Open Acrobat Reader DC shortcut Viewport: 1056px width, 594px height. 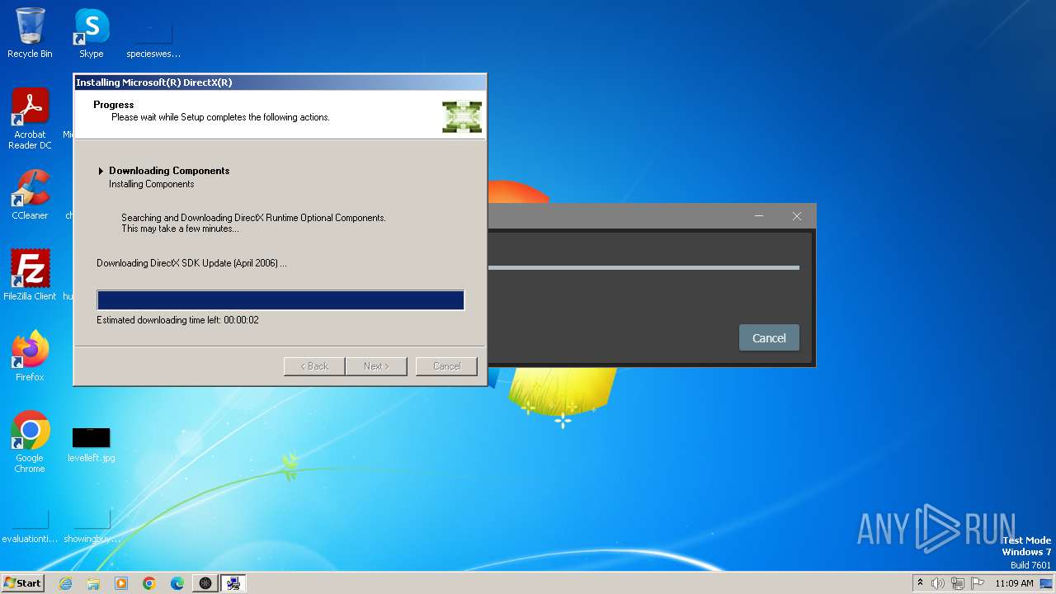point(30,119)
